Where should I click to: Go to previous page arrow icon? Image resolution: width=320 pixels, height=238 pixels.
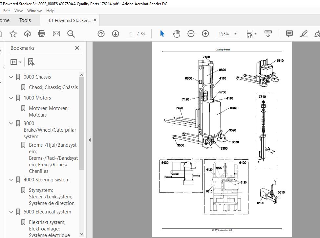(x=101, y=34)
